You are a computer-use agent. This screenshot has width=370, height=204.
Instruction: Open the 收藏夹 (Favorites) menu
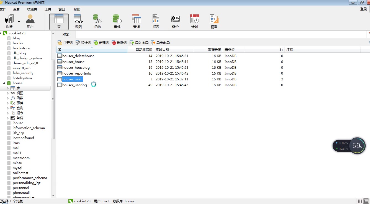32,9
